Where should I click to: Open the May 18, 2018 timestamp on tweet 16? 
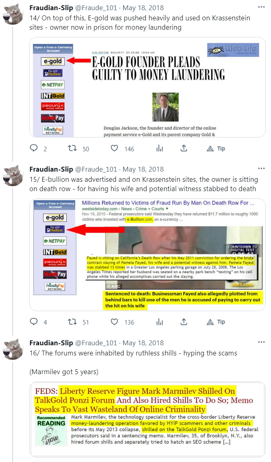pyautogui.click(x=143, y=343)
